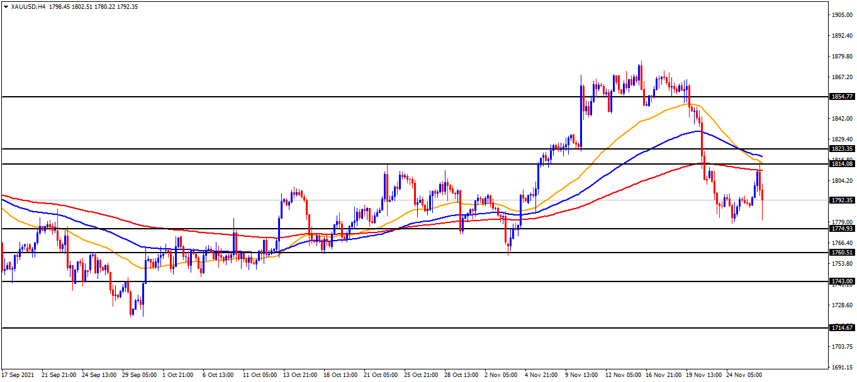Screen dimensions: 857x382
Task: Click the 1842.00 price scale value
Action: [x=842, y=119]
